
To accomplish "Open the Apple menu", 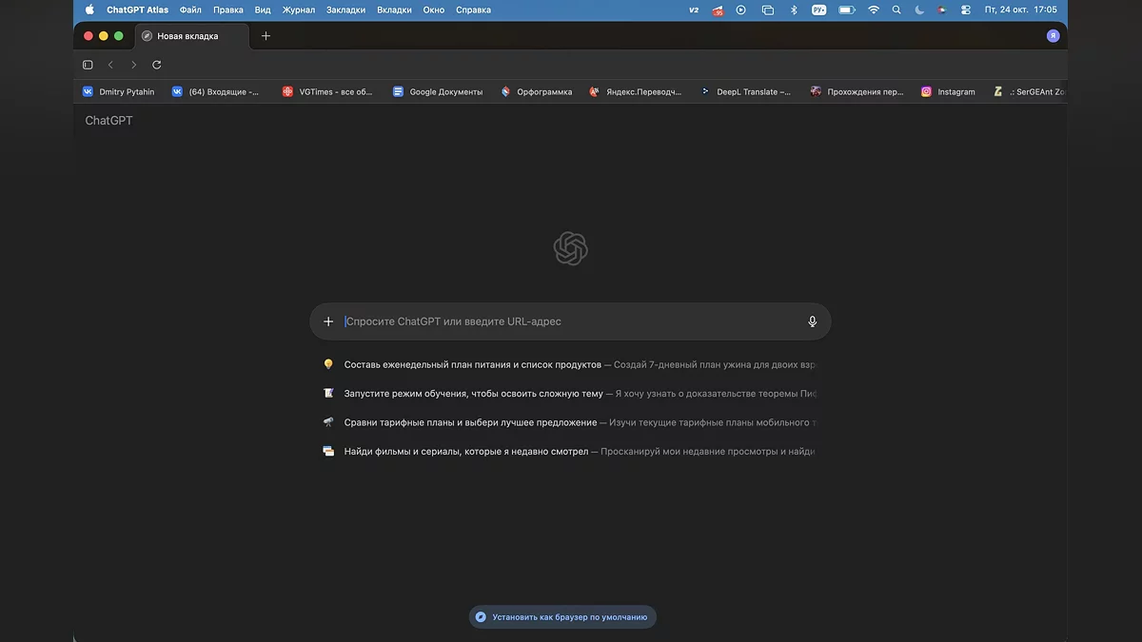I will [x=89, y=10].
